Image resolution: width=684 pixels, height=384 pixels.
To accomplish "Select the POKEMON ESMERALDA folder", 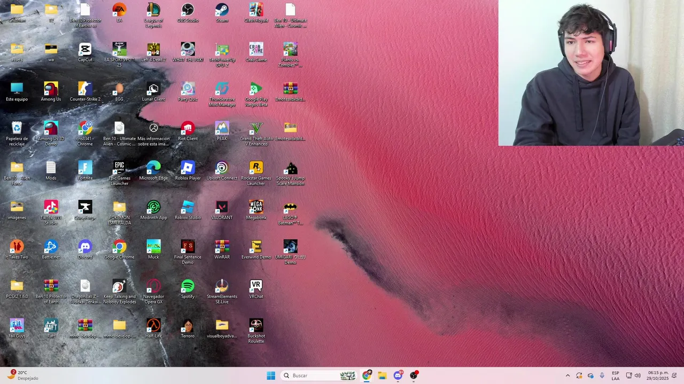I will pos(119,213).
